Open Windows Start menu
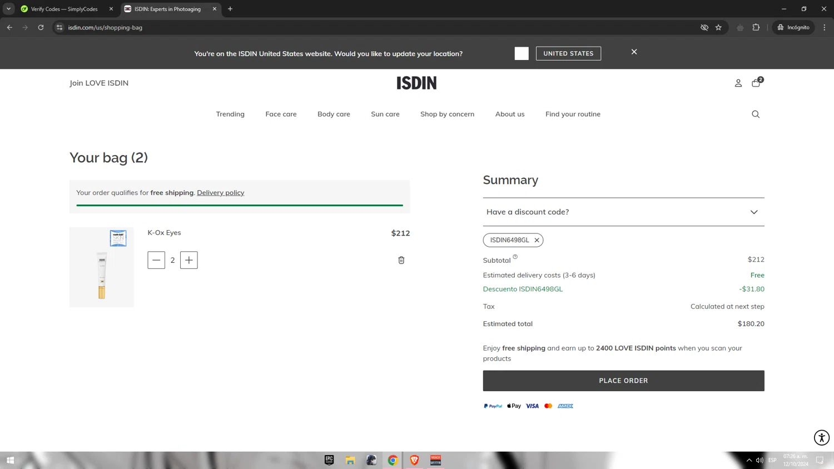The height and width of the screenshot is (469, 834). [x=10, y=460]
